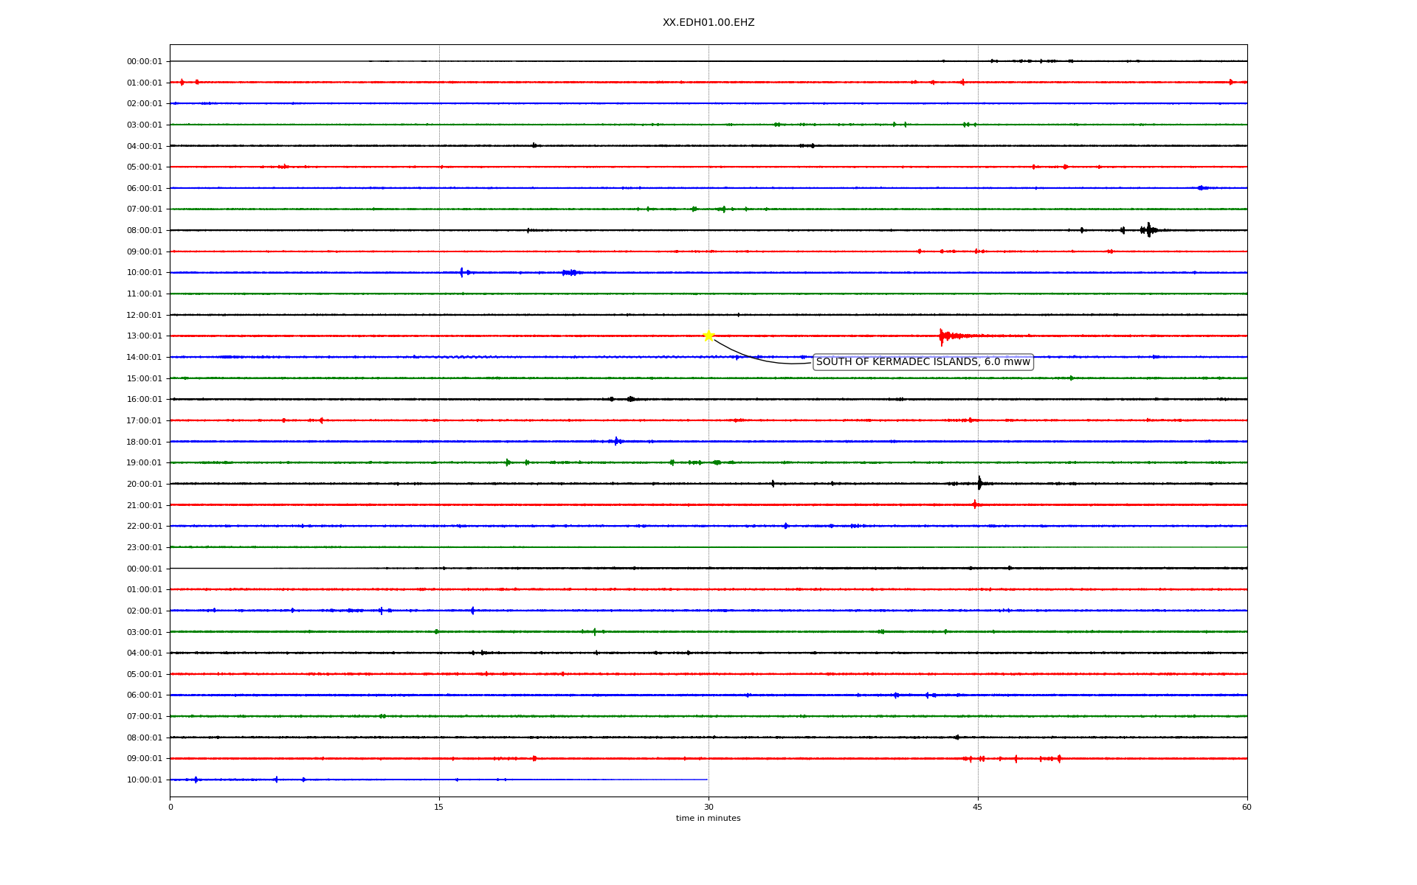Click the 13:00:01 time label

(x=144, y=336)
